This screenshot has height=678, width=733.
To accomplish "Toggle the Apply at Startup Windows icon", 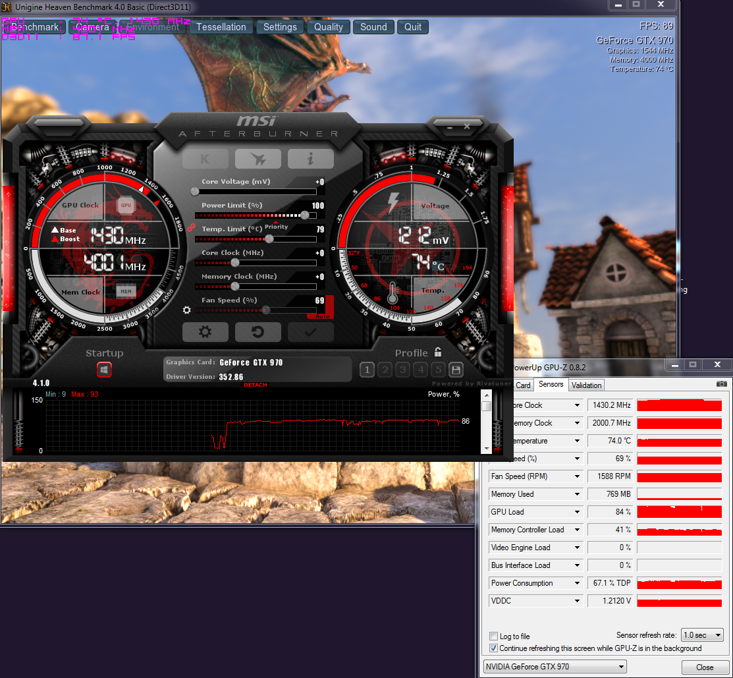I will coord(104,370).
